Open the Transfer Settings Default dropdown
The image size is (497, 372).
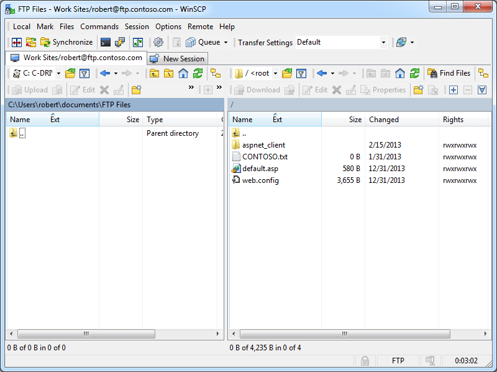click(x=383, y=42)
